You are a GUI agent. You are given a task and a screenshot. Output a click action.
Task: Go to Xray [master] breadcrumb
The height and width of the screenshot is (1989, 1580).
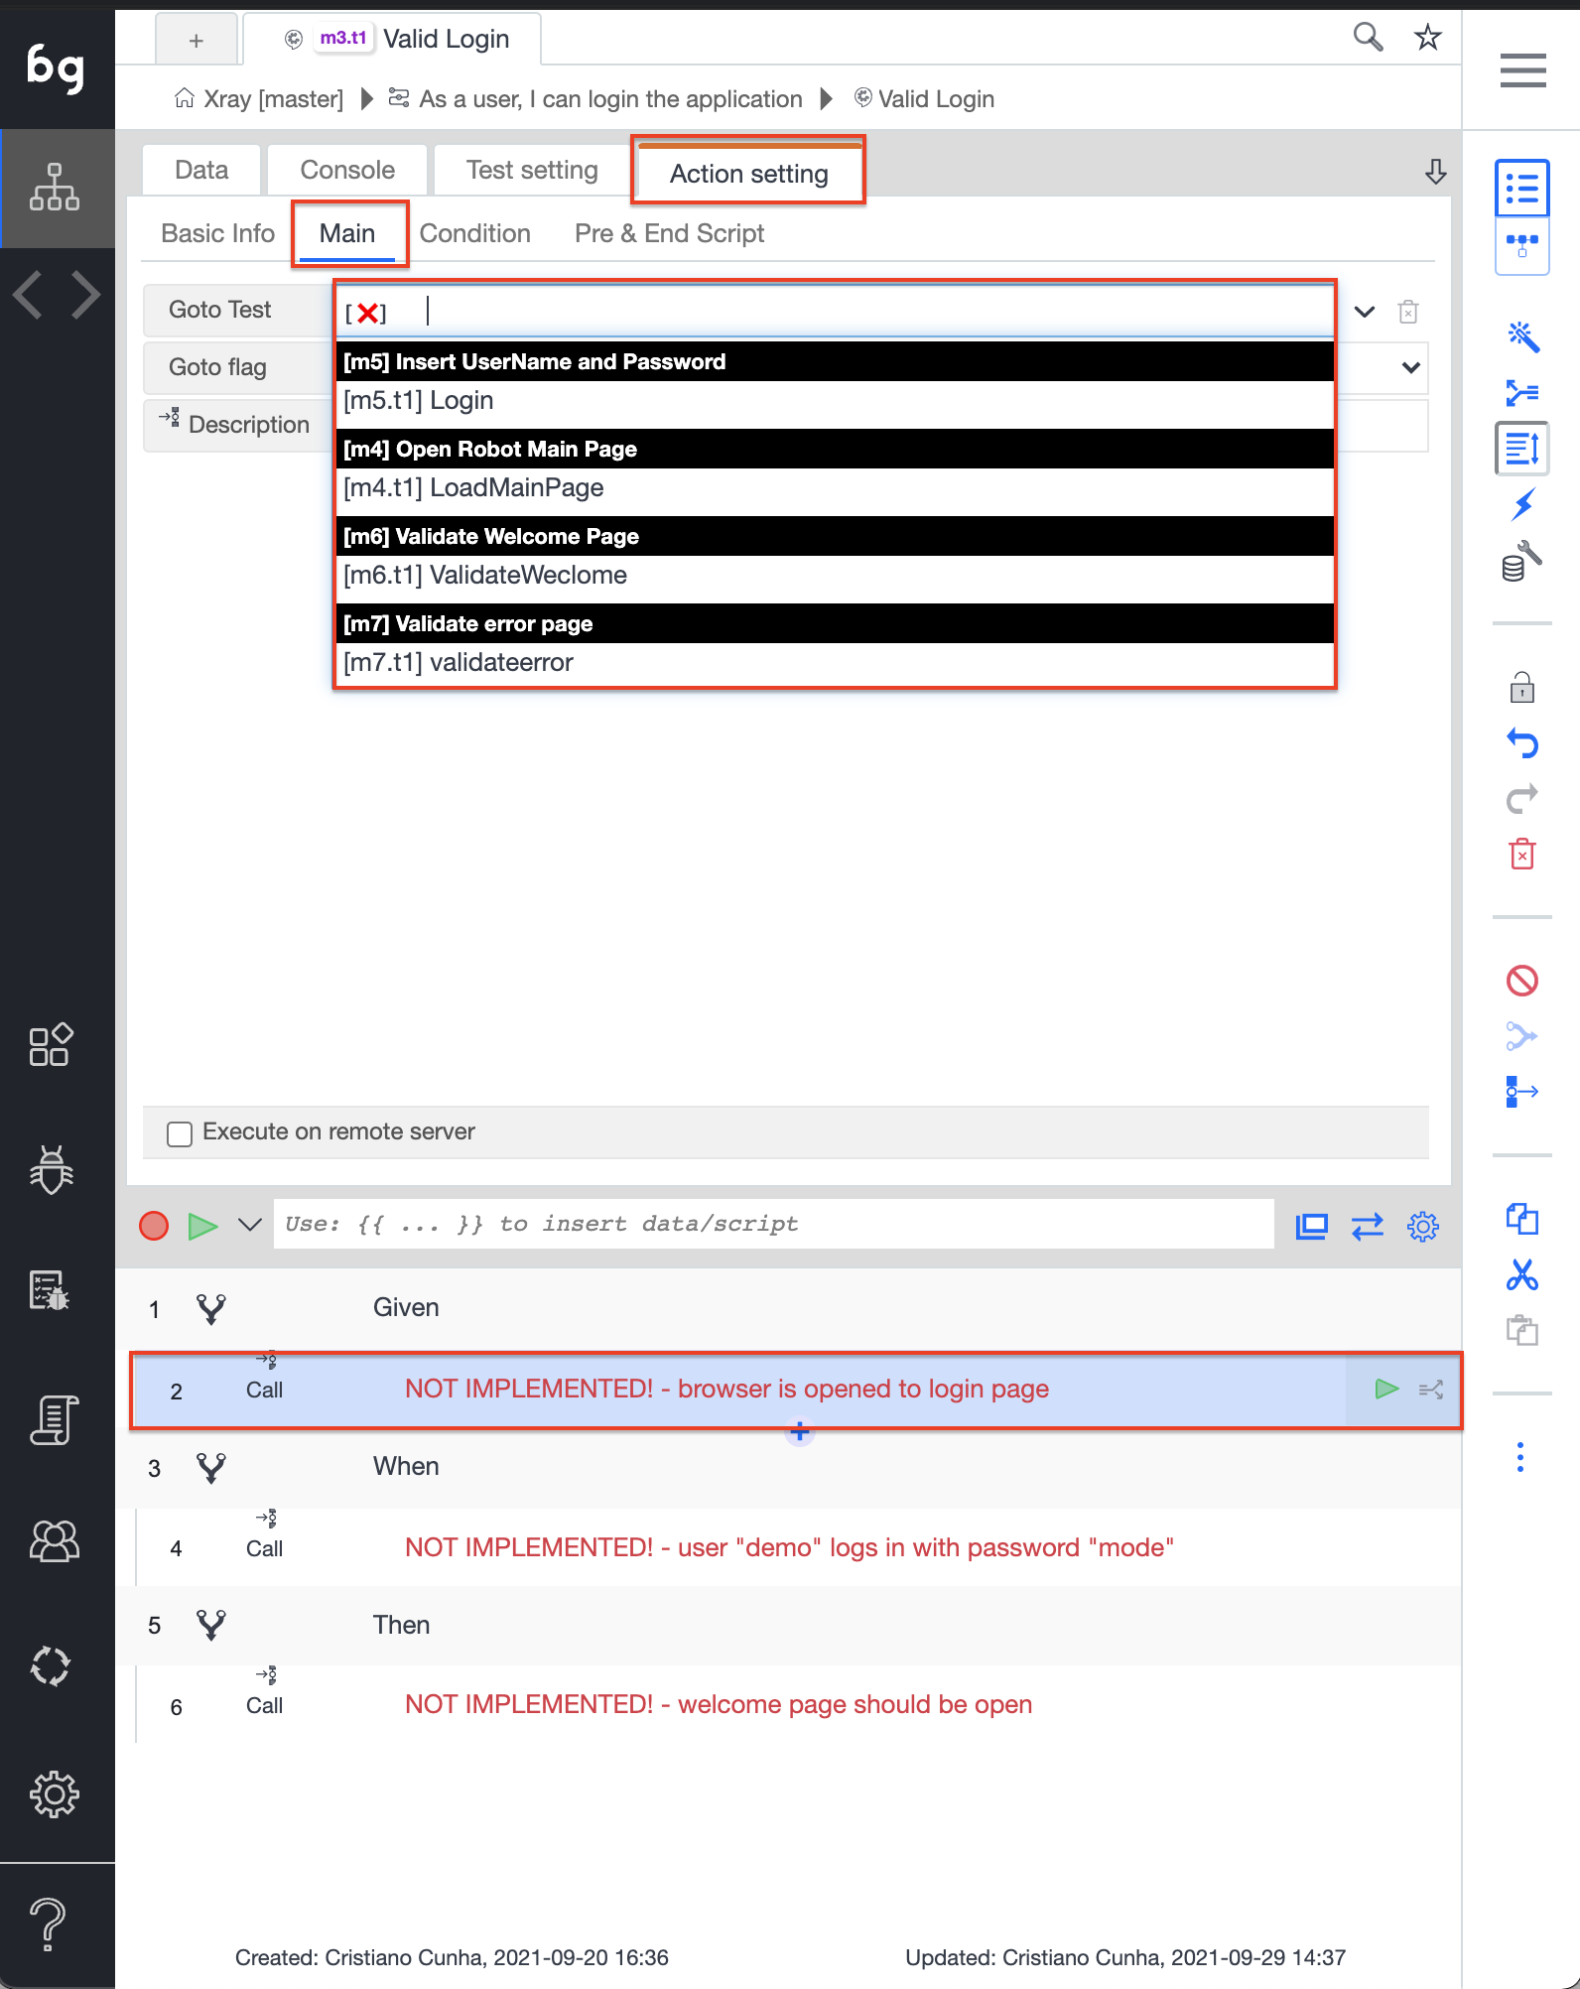click(x=260, y=99)
